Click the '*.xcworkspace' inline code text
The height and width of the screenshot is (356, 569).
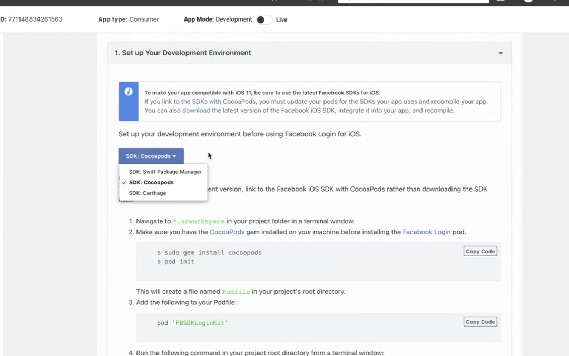tap(199, 222)
